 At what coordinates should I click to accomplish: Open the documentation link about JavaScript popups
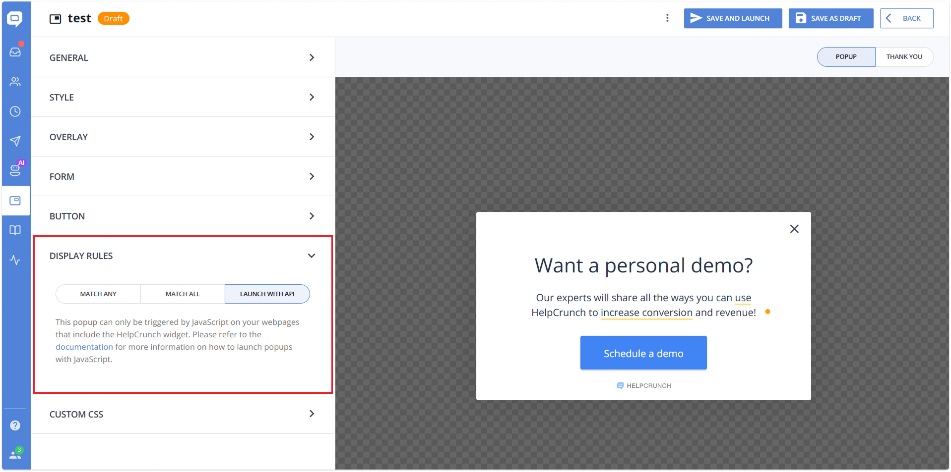[x=84, y=347]
